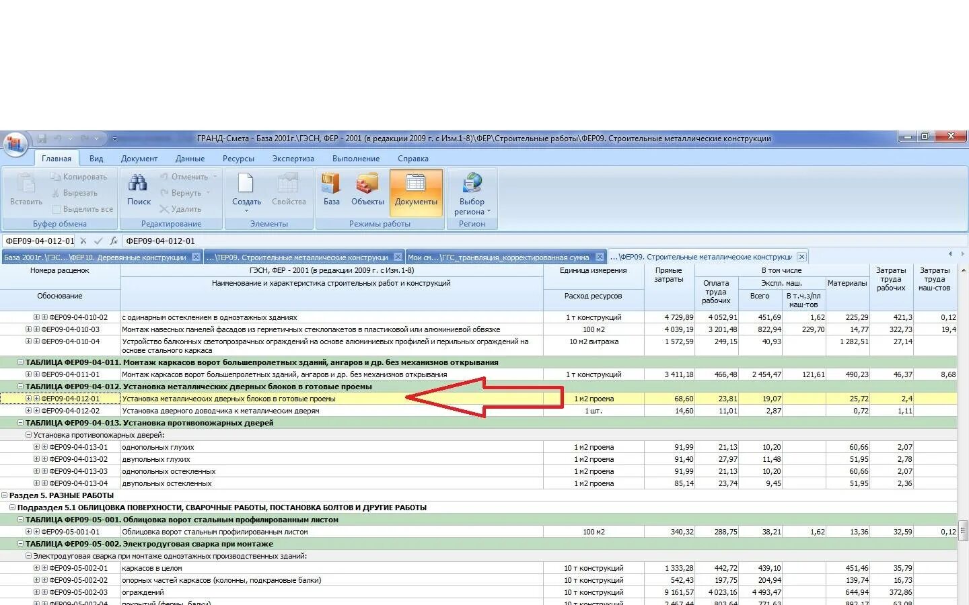Open the Ресурсы ribbon tab
Viewport: 969px width, 605px height.
238,159
